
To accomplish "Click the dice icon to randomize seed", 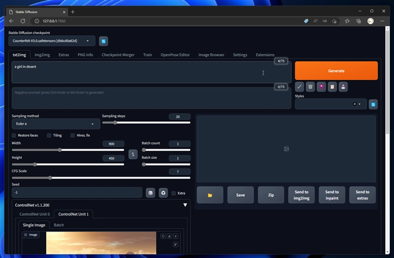I will 150,193.
